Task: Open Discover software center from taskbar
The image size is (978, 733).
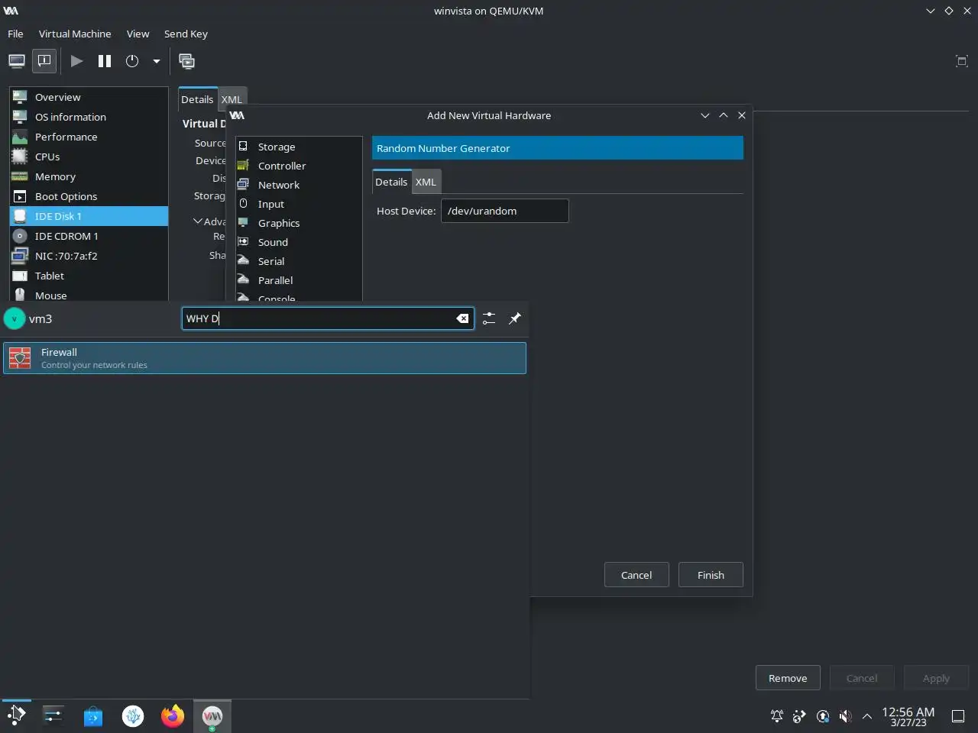Action: 93,715
